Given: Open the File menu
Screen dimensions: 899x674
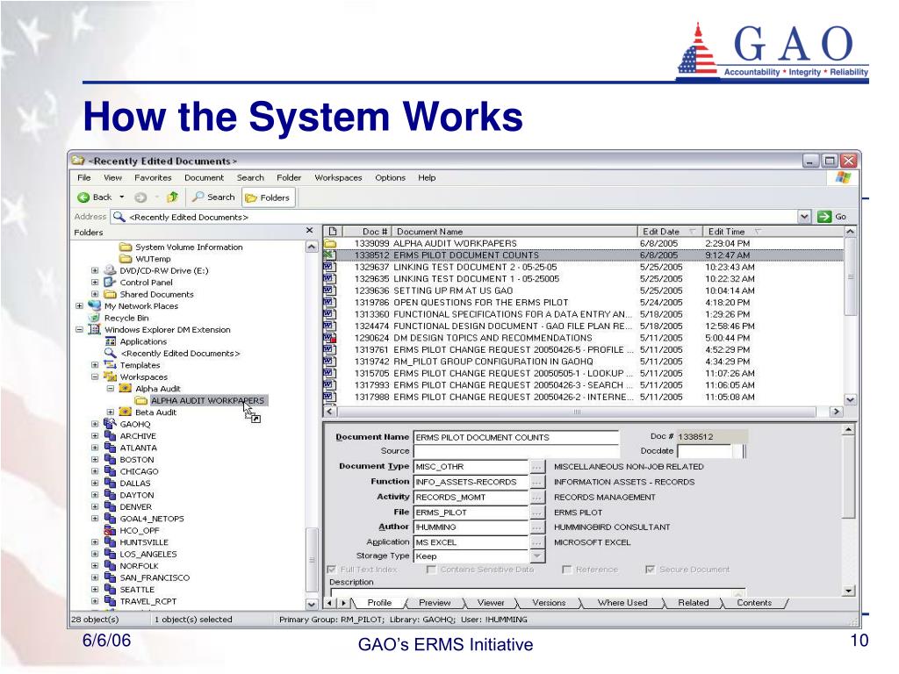Looking at the screenshot, I should point(83,177).
